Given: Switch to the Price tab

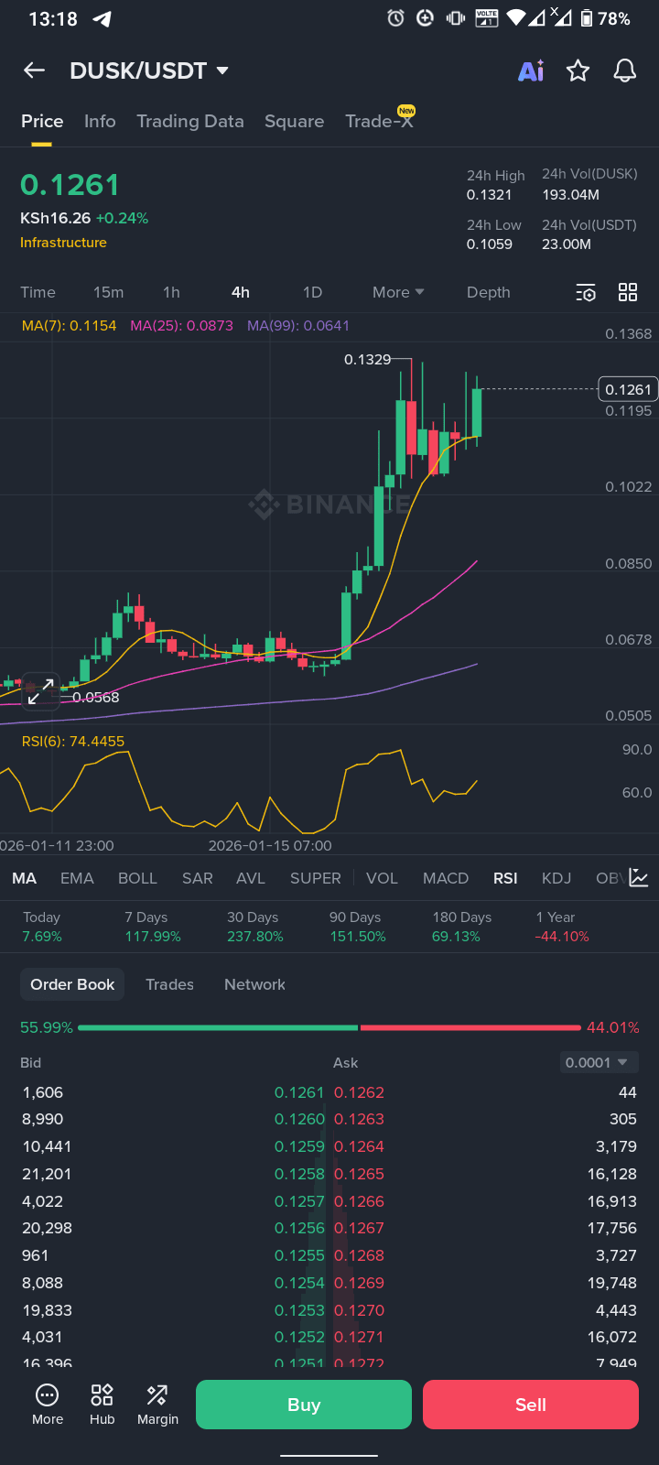Looking at the screenshot, I should click(x=42, y=121).
